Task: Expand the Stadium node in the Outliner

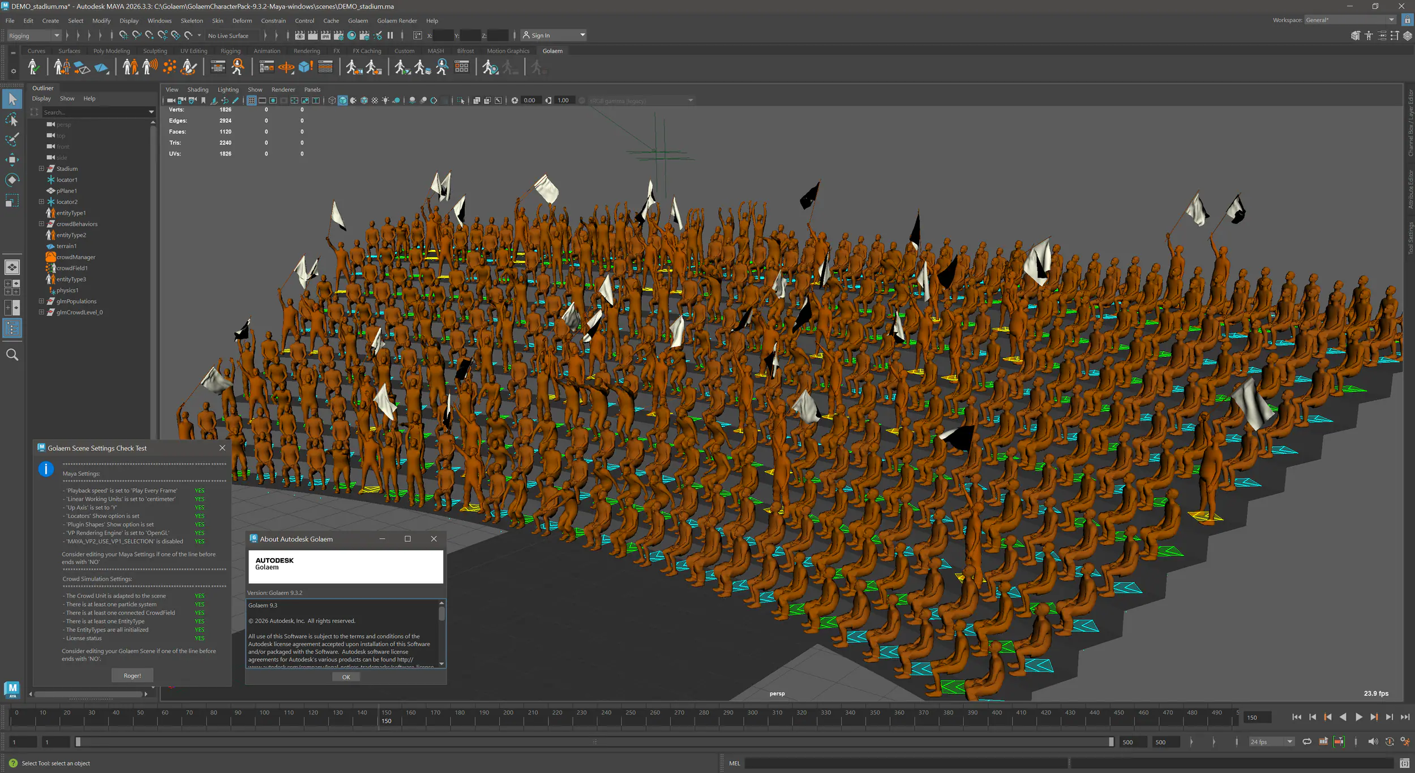Action: [x=41, y=169]
